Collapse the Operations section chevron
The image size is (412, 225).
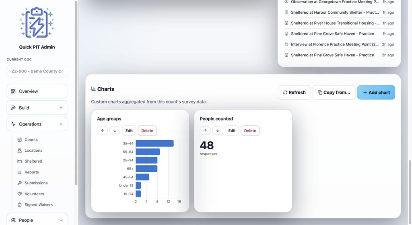[x=61, y=124]
